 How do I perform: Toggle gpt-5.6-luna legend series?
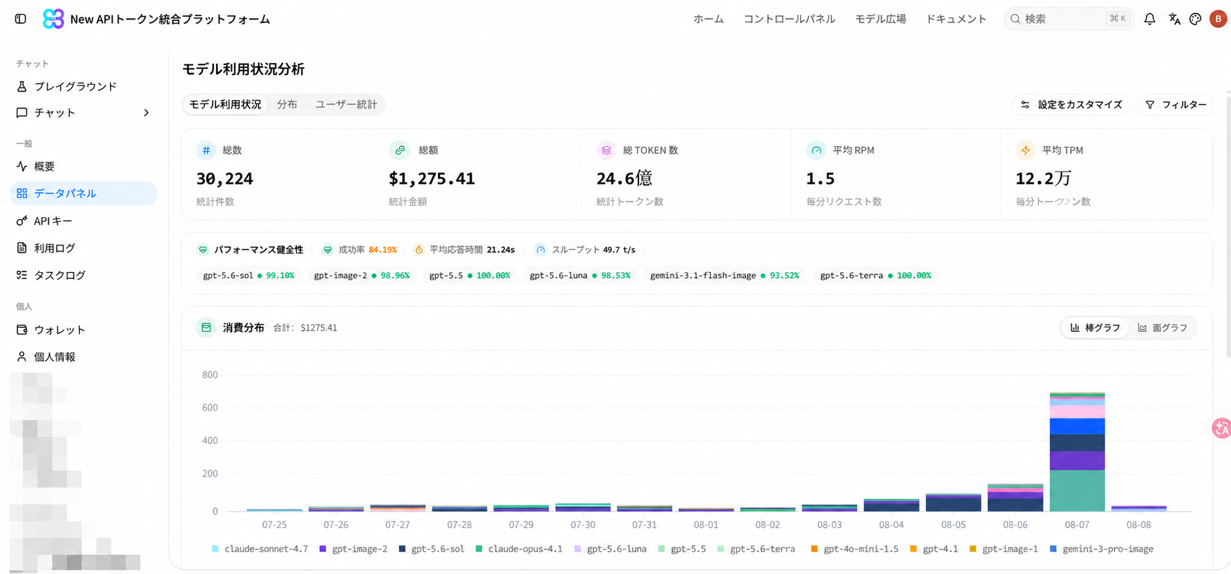(x=610, y=549)
